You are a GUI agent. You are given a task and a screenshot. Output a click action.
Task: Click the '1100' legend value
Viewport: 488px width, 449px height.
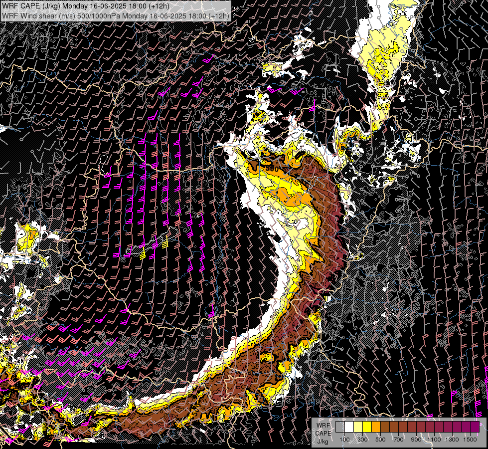(434, 440)
